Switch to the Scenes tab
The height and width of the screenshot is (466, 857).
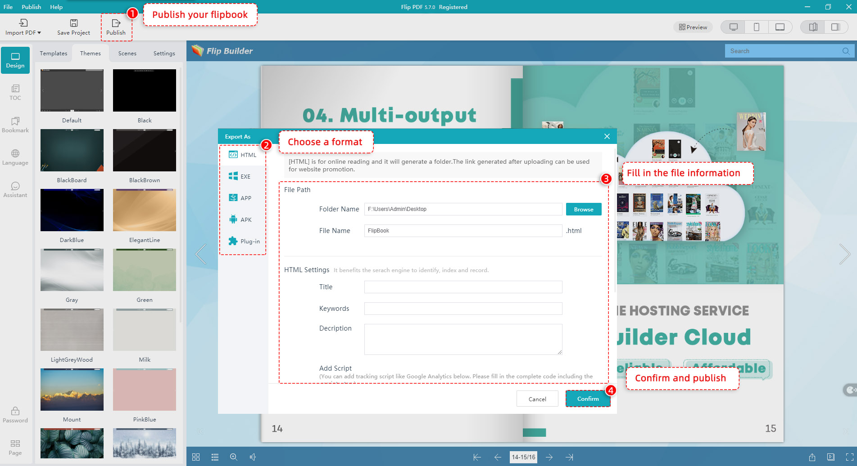click(x=127, y=53)
